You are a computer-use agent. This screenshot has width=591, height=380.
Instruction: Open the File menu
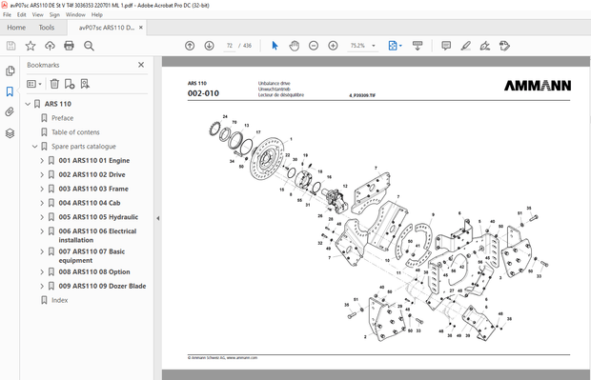point(8,14)
